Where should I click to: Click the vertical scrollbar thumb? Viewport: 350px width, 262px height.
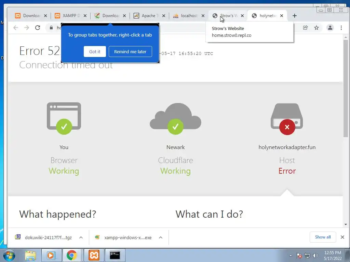pos(346,88)
